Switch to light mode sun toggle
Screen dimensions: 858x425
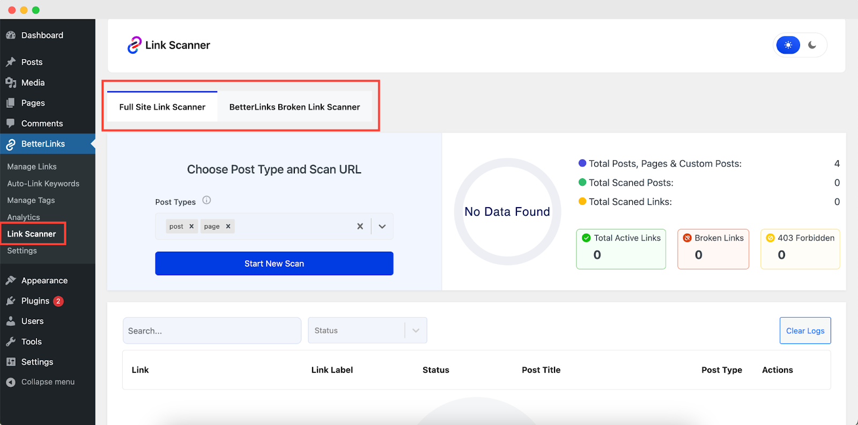tap(788, 45)
